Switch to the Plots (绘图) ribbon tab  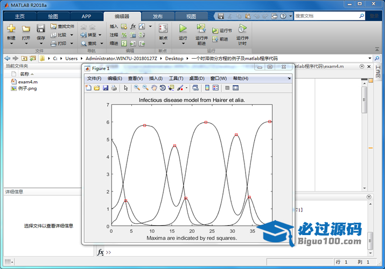point(53,17)
